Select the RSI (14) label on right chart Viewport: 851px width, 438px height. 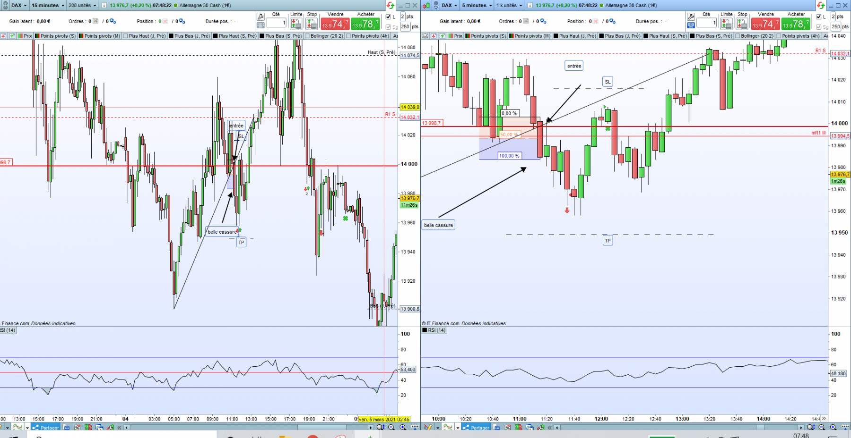tap(434, 330)
